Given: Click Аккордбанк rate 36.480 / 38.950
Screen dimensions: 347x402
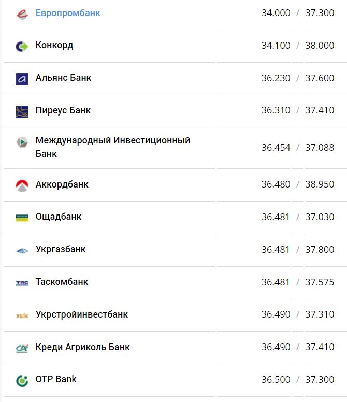Looking at the screenshot, I should pos(297,184).
